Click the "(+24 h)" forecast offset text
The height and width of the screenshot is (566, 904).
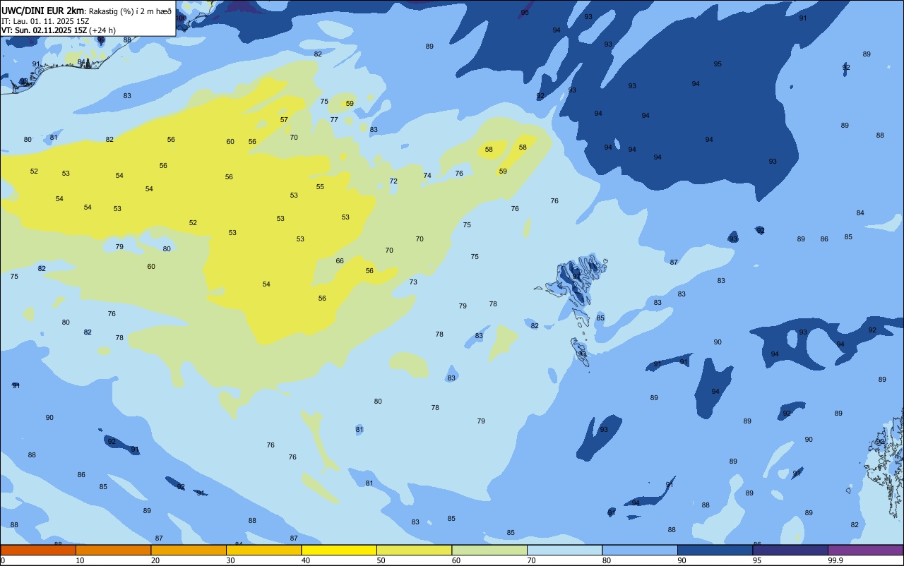click(x=101, y=30)
